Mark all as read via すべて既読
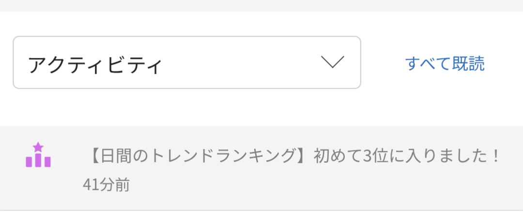 pos(445,64)
